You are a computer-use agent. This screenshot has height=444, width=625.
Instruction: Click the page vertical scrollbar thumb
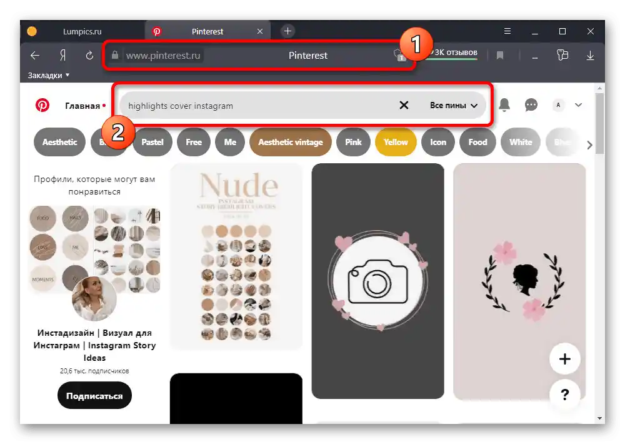pyautogui.click(x=600, y=123)
